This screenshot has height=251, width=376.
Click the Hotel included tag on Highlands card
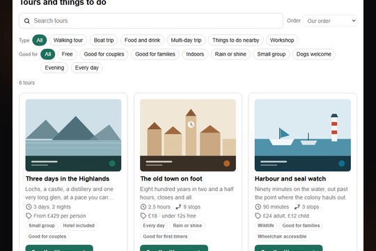(x=79, y=226)
